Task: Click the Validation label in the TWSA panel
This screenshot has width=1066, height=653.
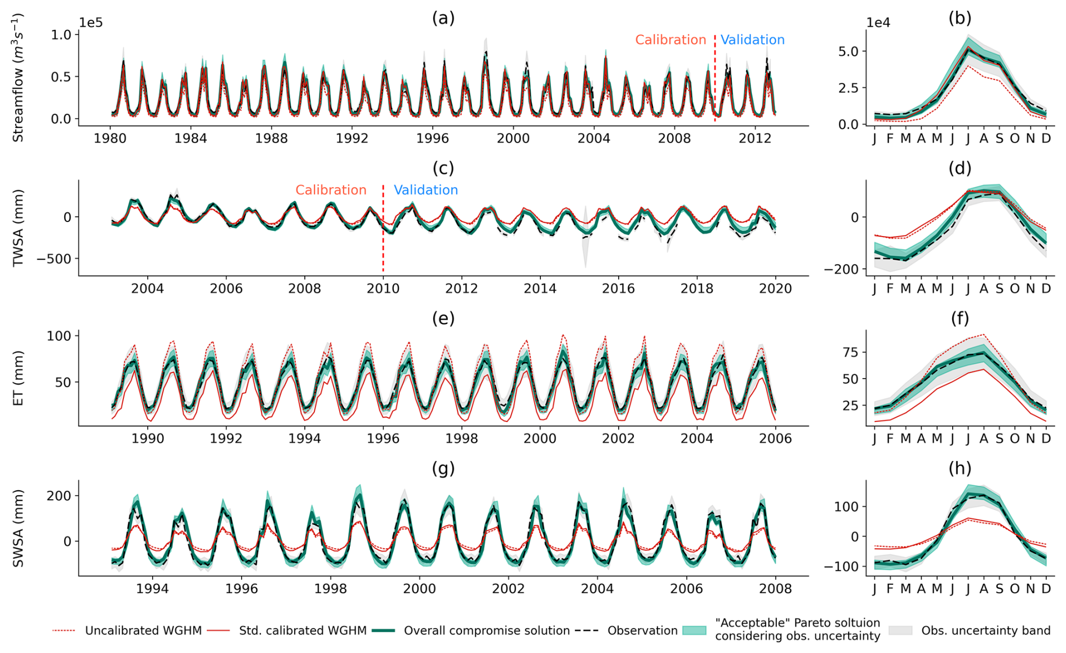Action: click(425, 190)
